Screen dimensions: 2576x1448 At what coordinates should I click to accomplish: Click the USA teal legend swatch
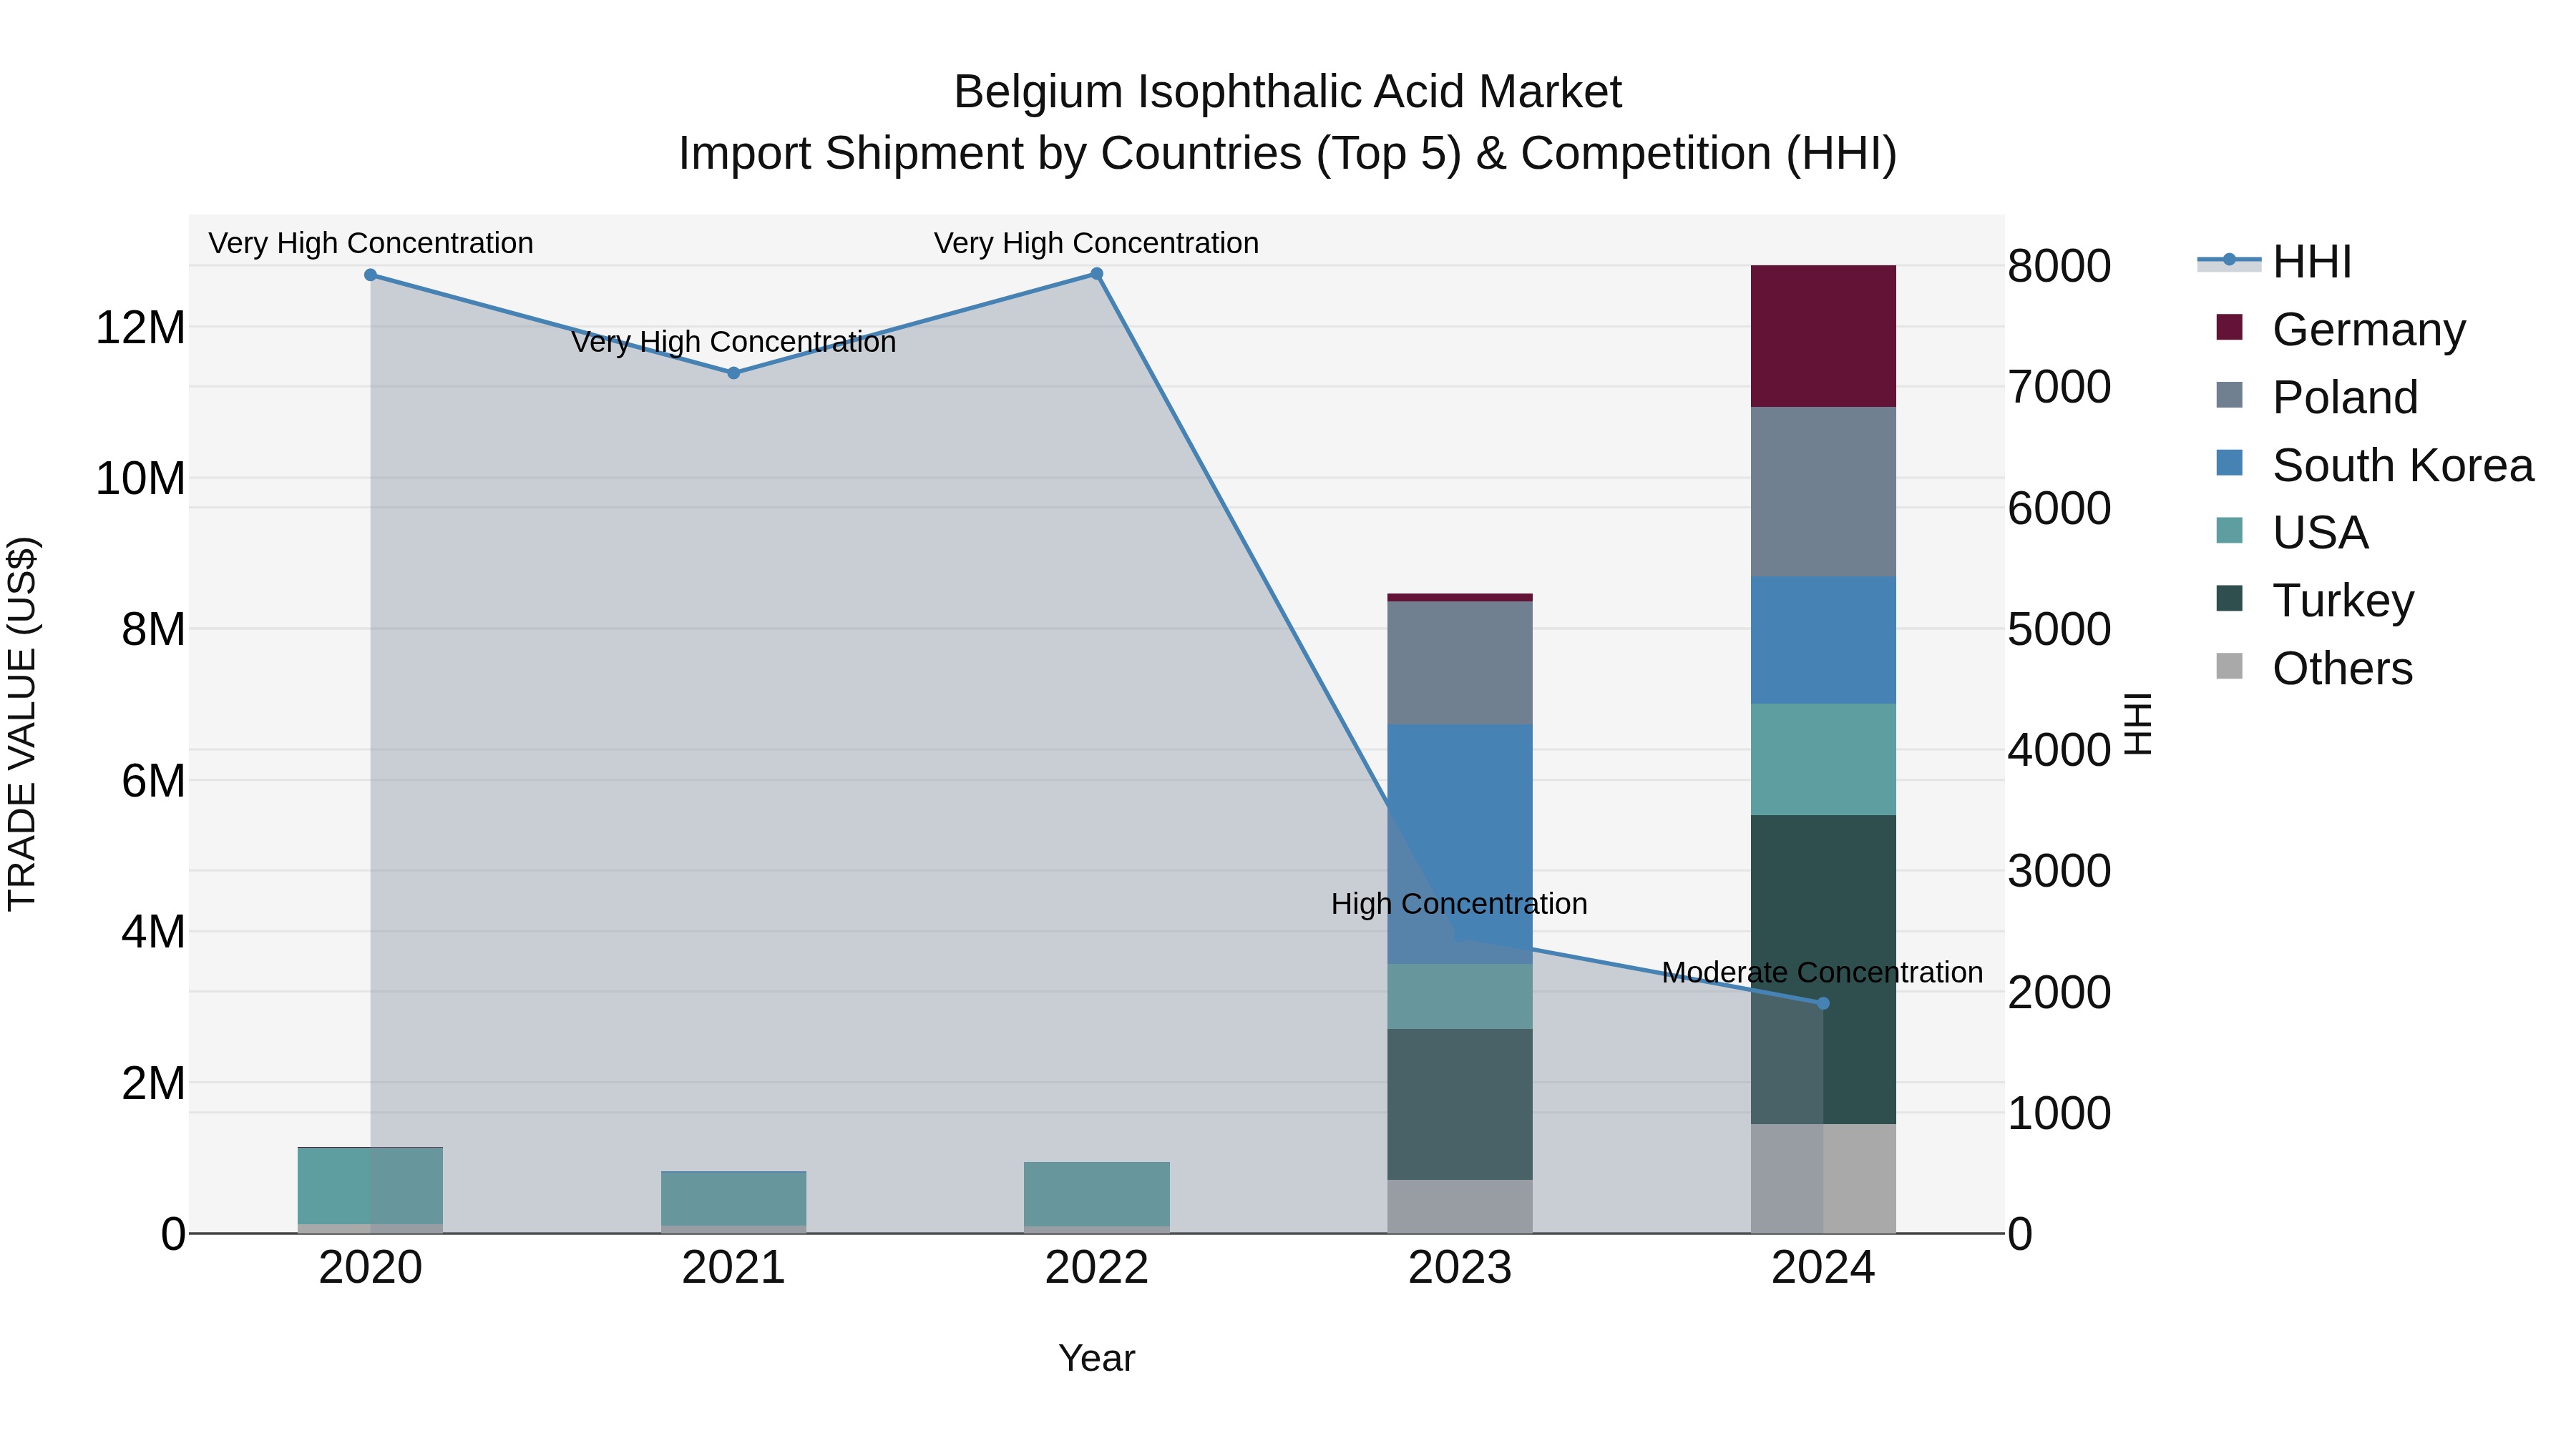point(2229,531)
